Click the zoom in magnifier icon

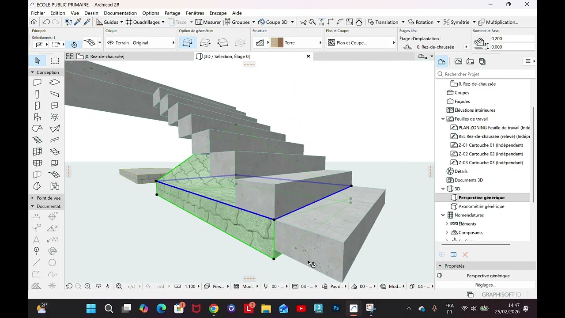point(87,286)
